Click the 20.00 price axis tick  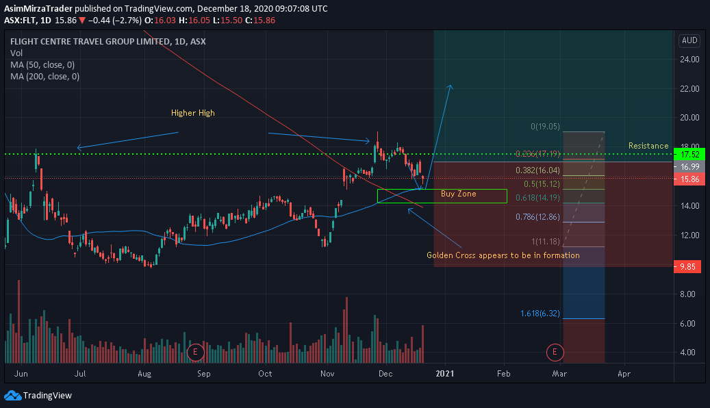pos(689,118)
